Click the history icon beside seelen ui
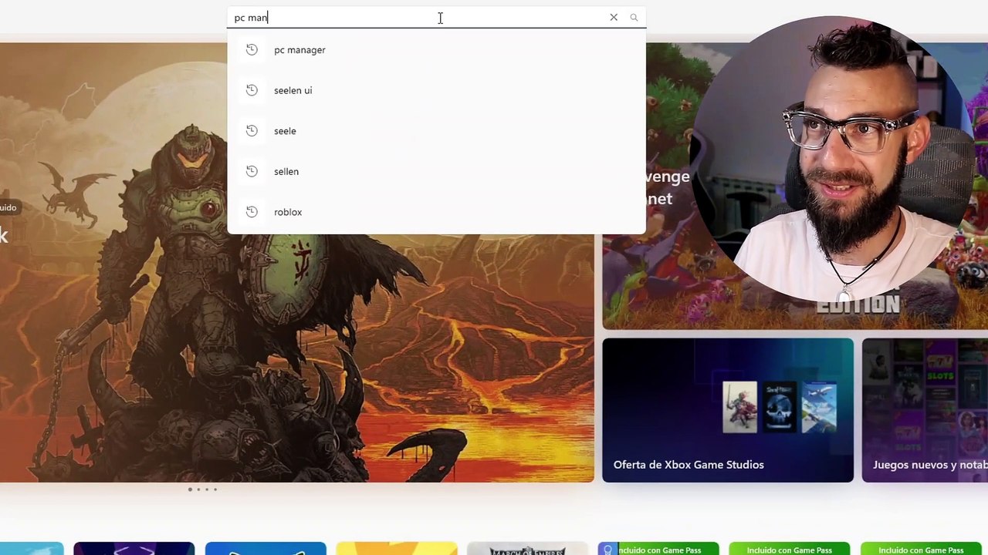This screenshot has width=988, height=555. tap(252, 90)
